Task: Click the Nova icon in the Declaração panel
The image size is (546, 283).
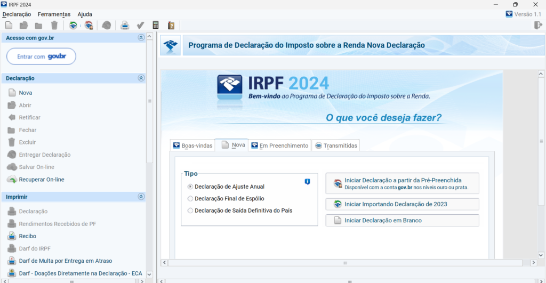Action: point(12,93)
